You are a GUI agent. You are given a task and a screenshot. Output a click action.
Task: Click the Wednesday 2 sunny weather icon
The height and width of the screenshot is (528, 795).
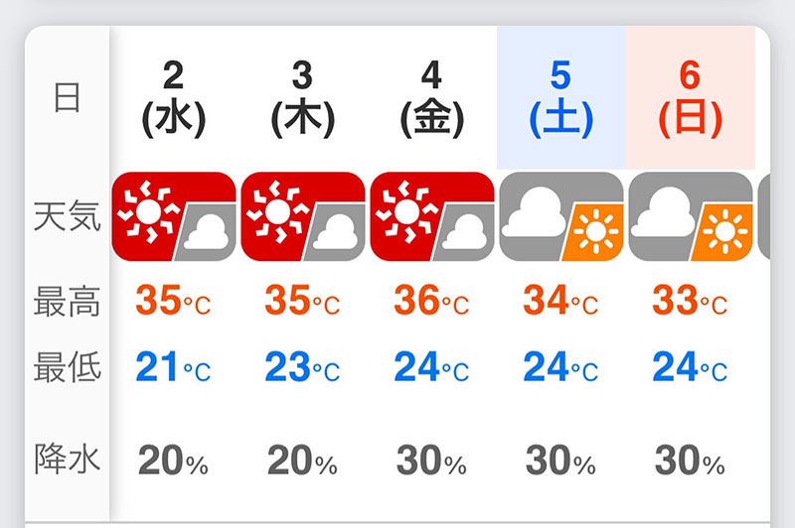tap(174, 216)
